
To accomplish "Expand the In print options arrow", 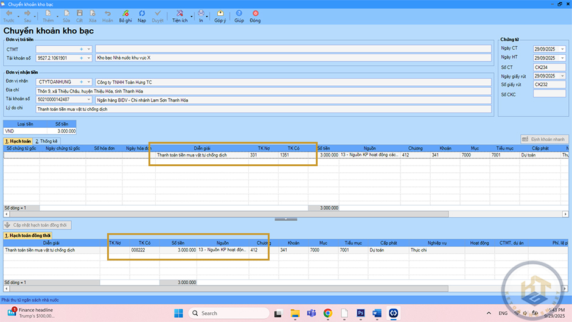I will [x=208, y=15].
